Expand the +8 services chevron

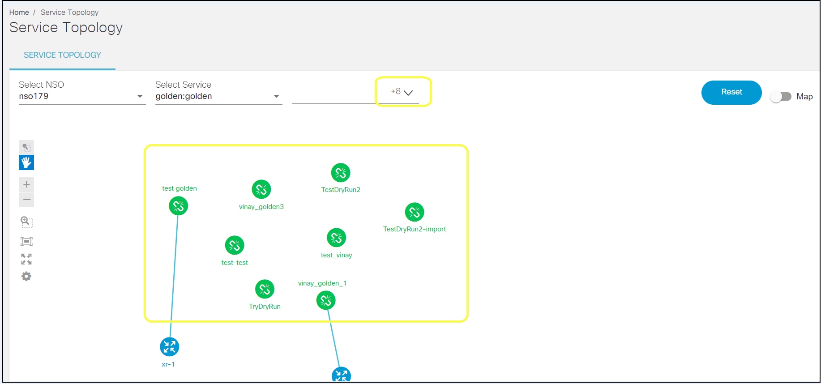(408, 93)
